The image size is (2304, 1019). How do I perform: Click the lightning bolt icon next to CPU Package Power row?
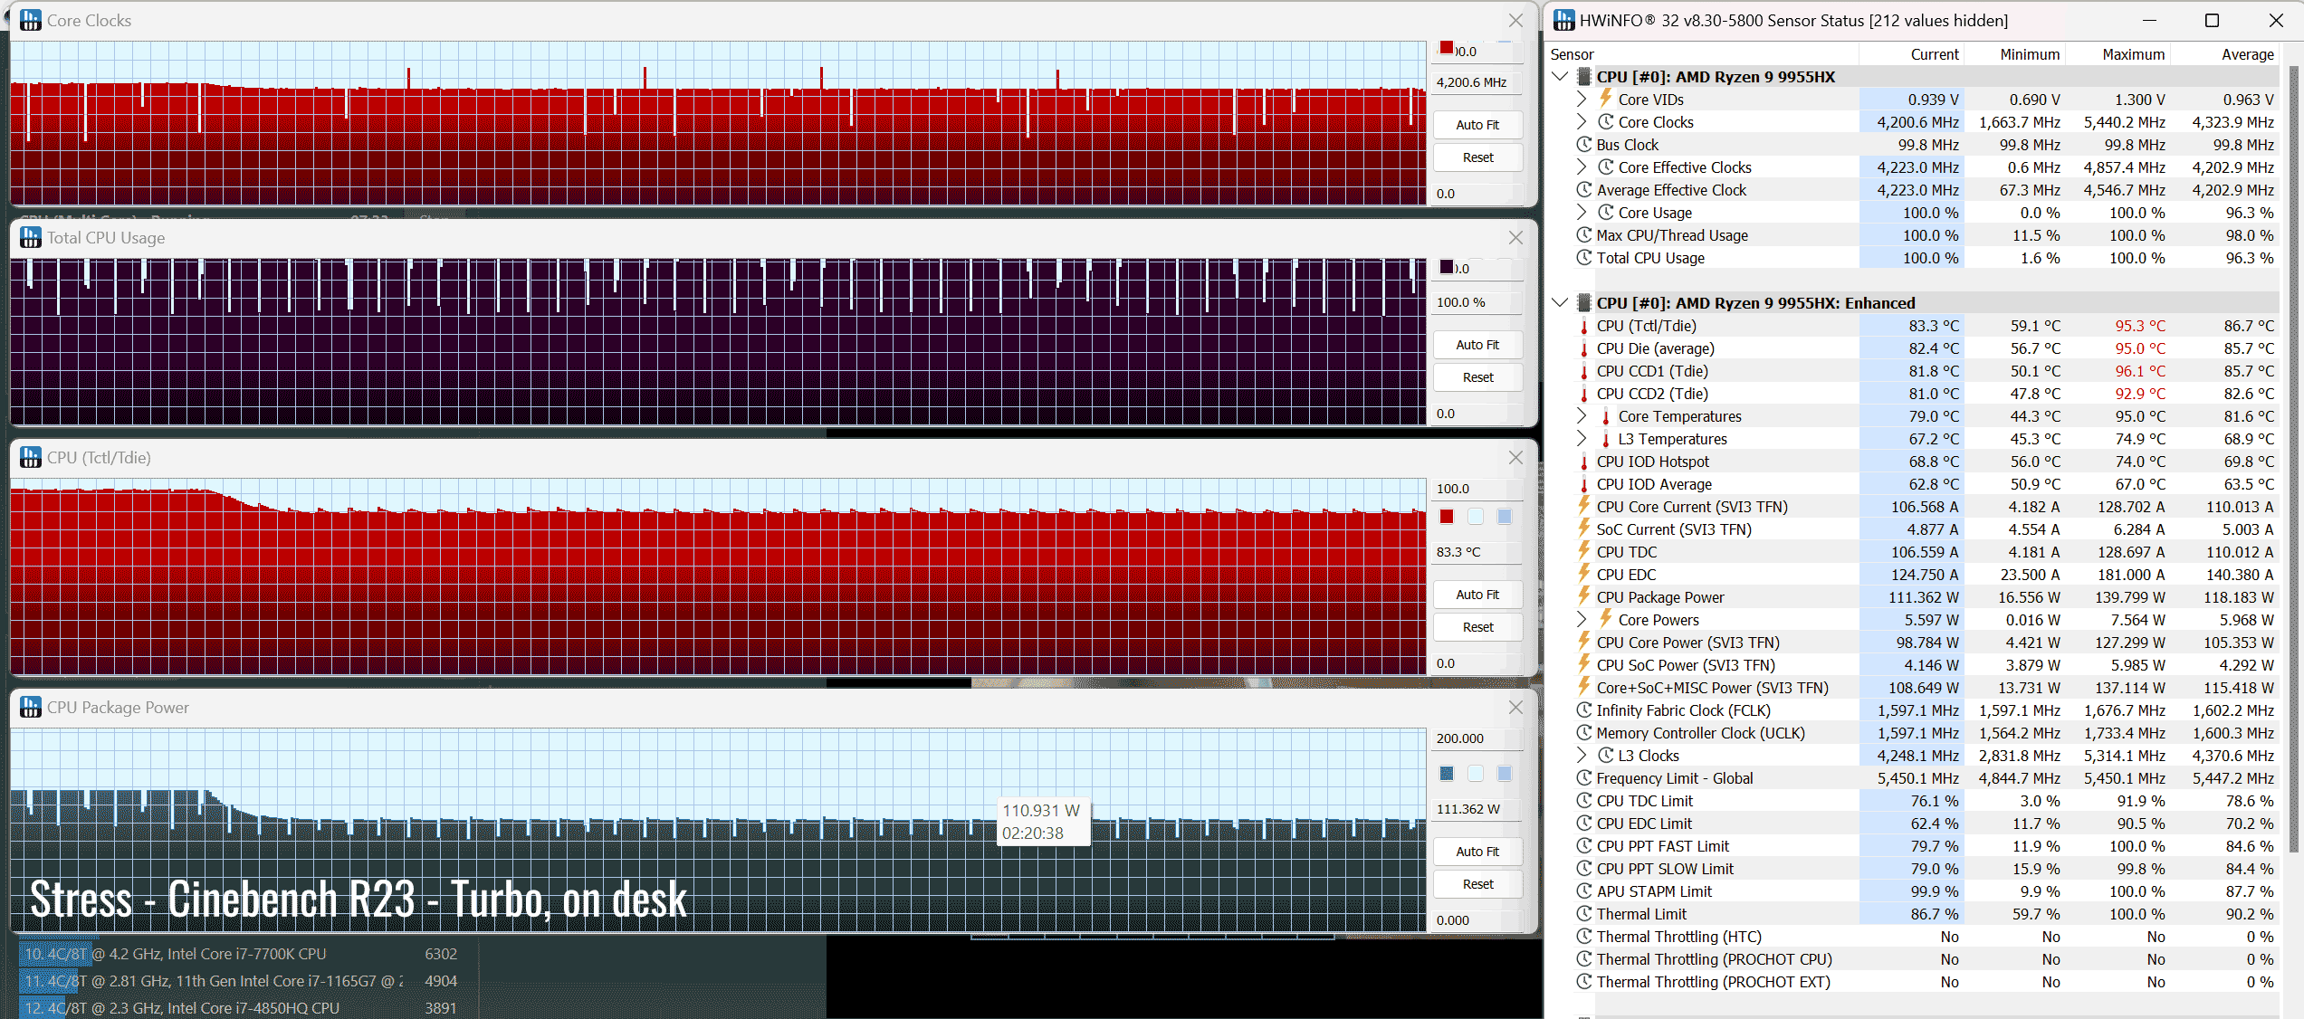[x=1584, y=596]
